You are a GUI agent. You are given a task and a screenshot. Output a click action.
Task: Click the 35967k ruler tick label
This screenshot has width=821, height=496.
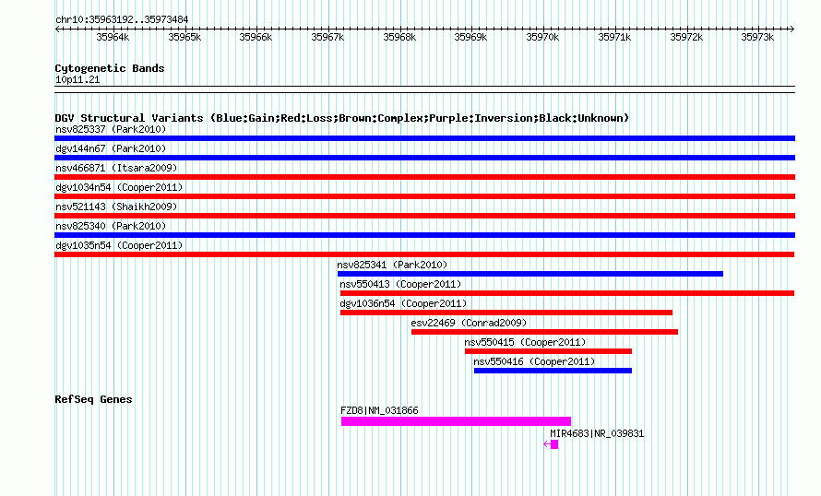tap(327, 37)
